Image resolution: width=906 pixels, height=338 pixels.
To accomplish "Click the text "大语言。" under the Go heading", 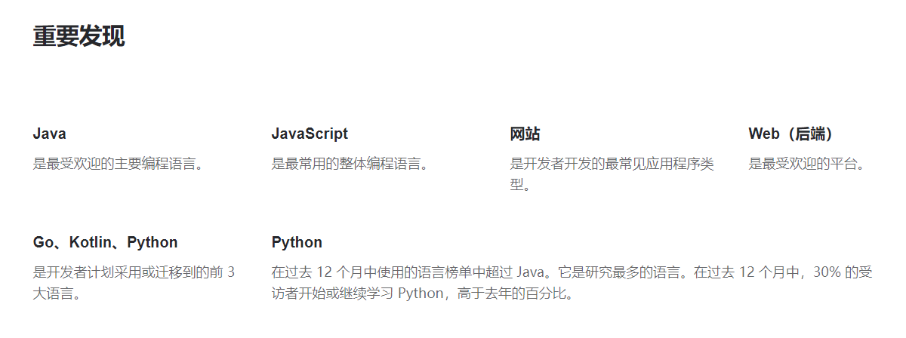I will click(57, 293).
